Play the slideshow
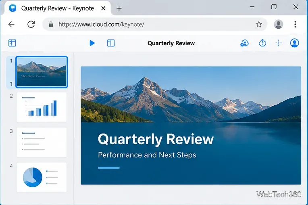Viewport: 308px width, 205px height. (92, 43)
